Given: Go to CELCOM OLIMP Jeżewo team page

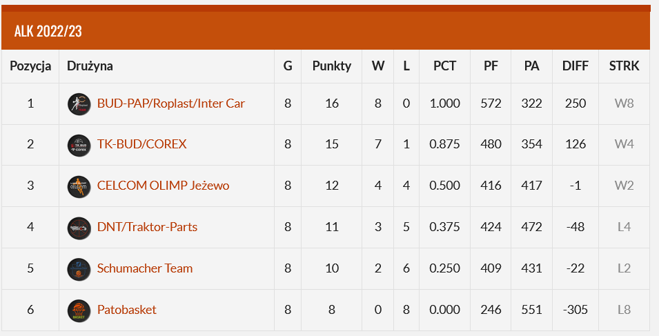Looking at the screenshot, I should pyautogui.click(x=163, y=186).
